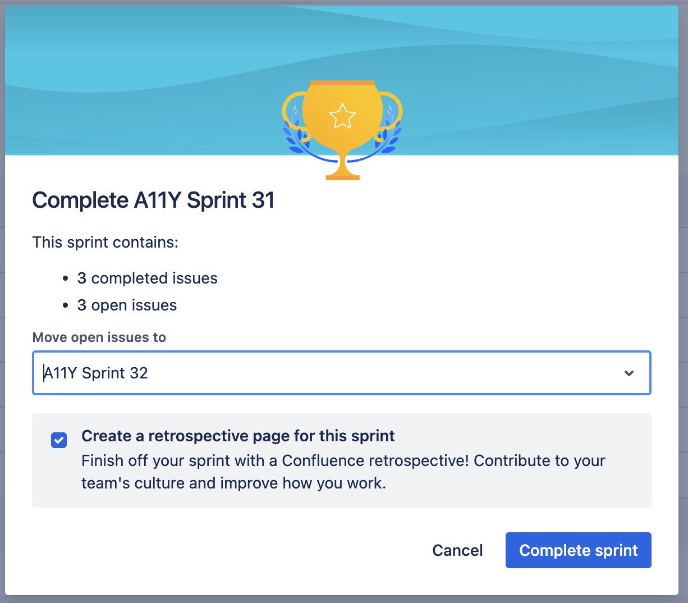The width and height of the screenshot is (688, 603).
Task: Toggle retrospective via its bold label text
Action: pyautogui.click(x=238, y=436)
